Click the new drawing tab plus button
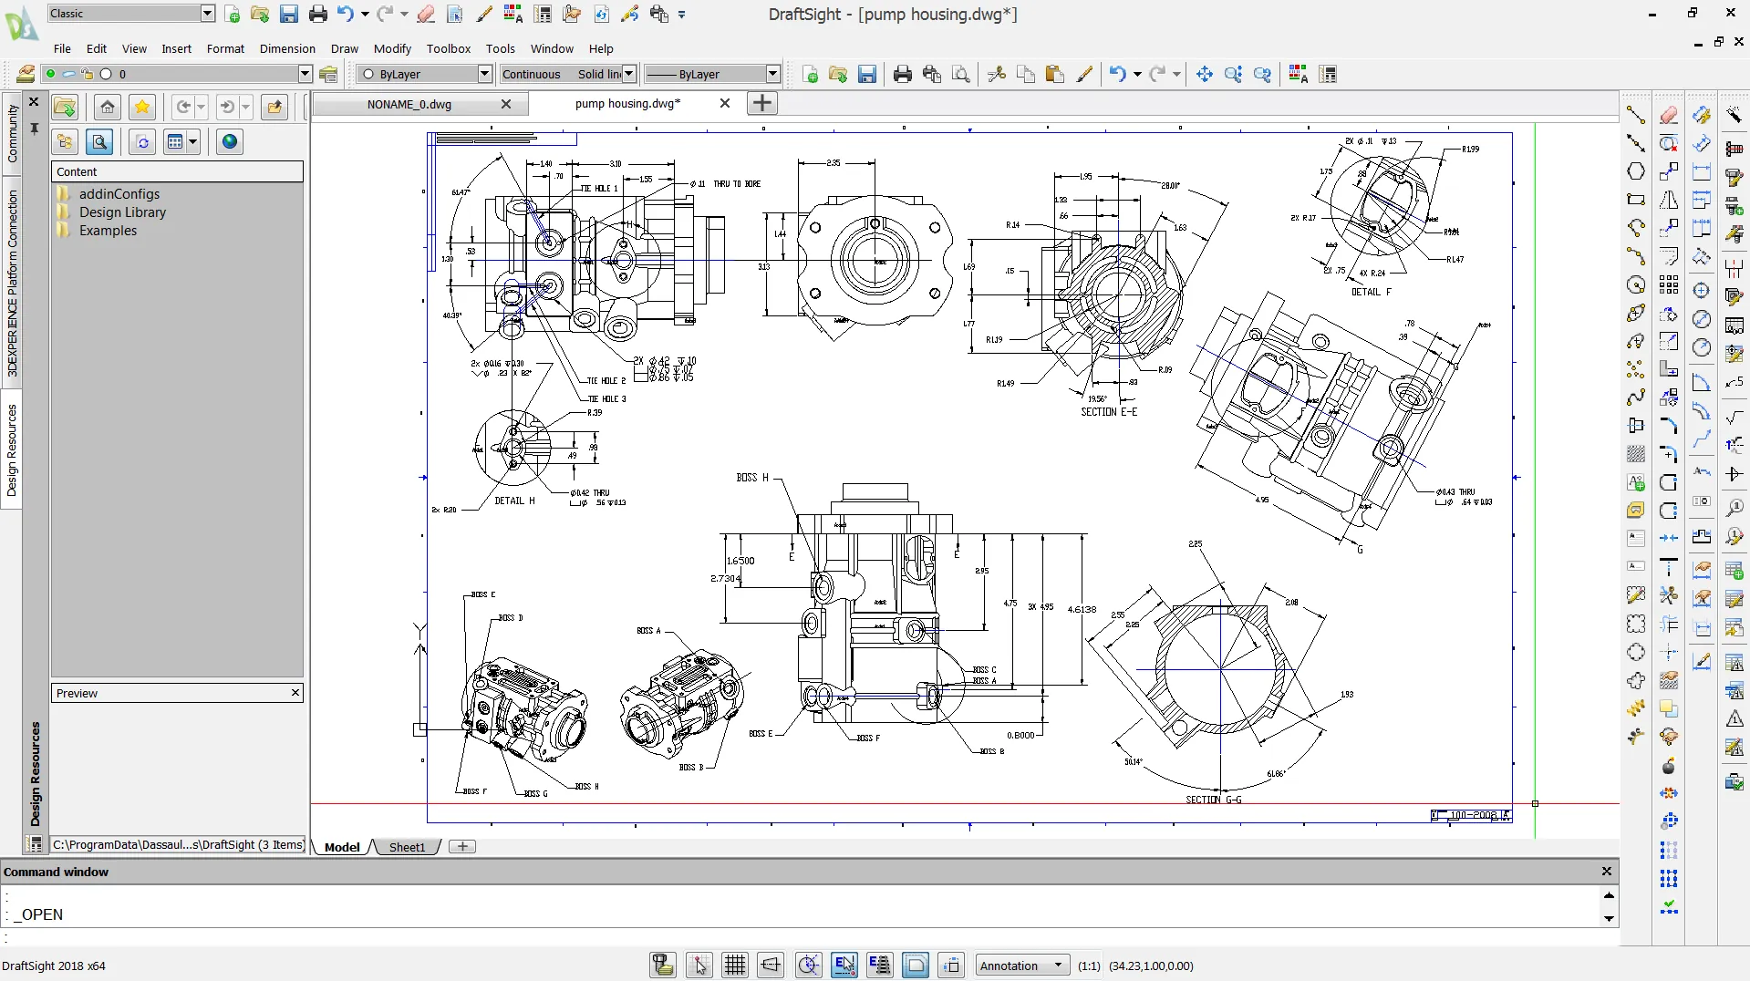 [x=761, y=103]
